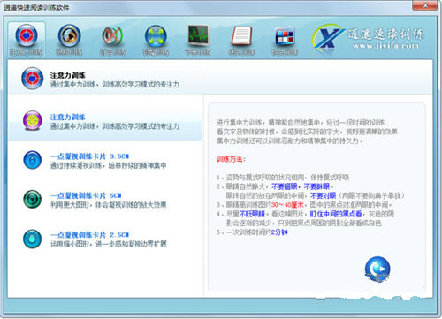Select 一点凝视训练卡片 2.5CM list title
Viewport: 442px width, 319px height.
click(89, 235)
